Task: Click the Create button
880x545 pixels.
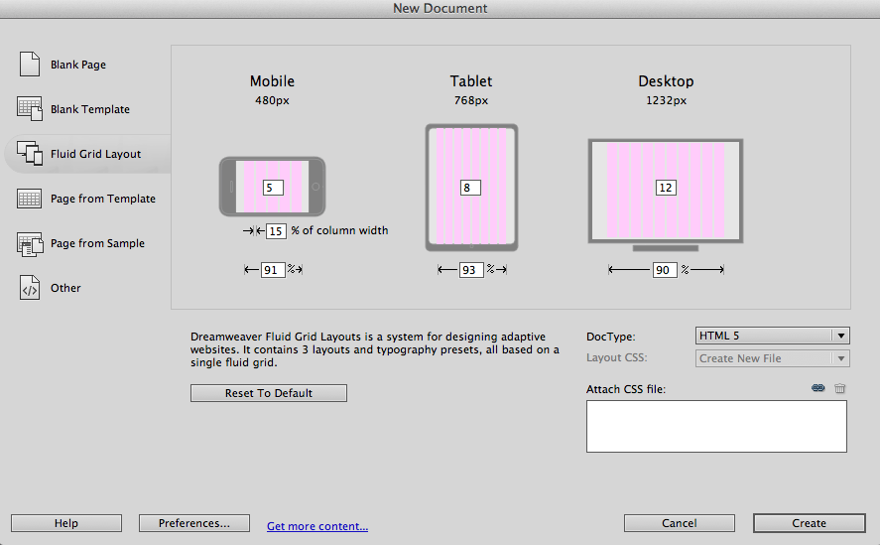Action: [x=809, y=523]
